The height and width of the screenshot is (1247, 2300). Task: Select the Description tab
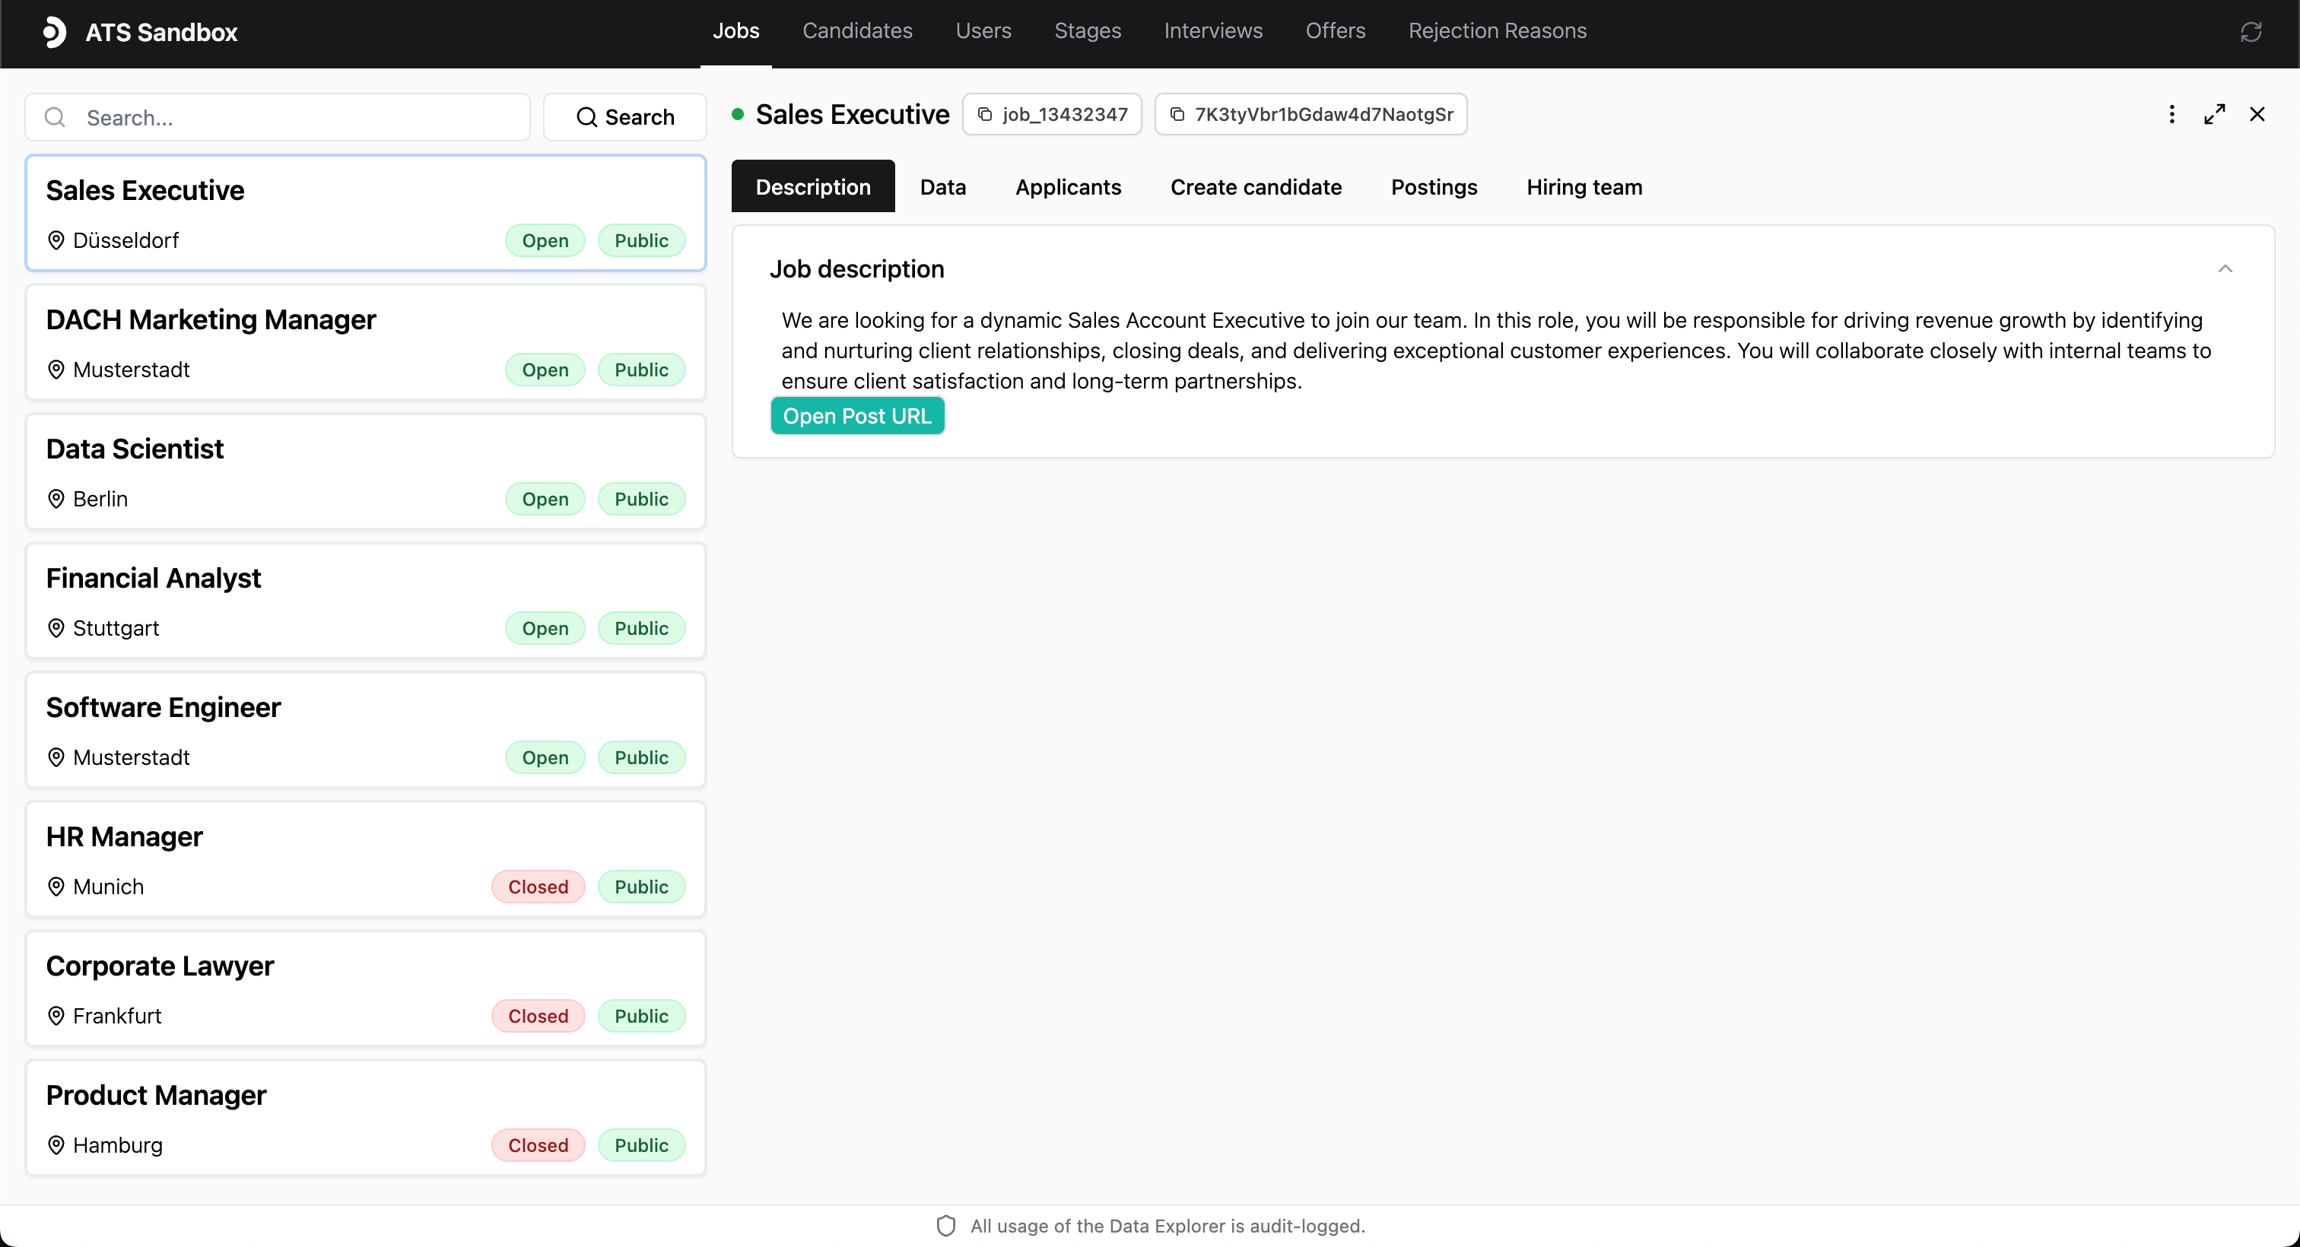pos(813,186)
